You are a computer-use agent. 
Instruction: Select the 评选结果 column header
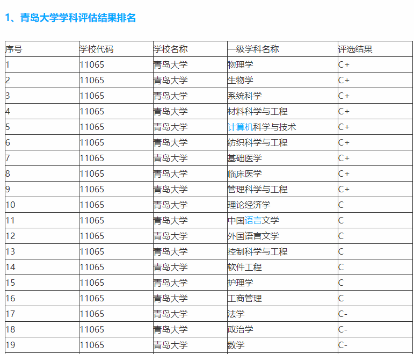pyautogui.click(x=375, y=49)
